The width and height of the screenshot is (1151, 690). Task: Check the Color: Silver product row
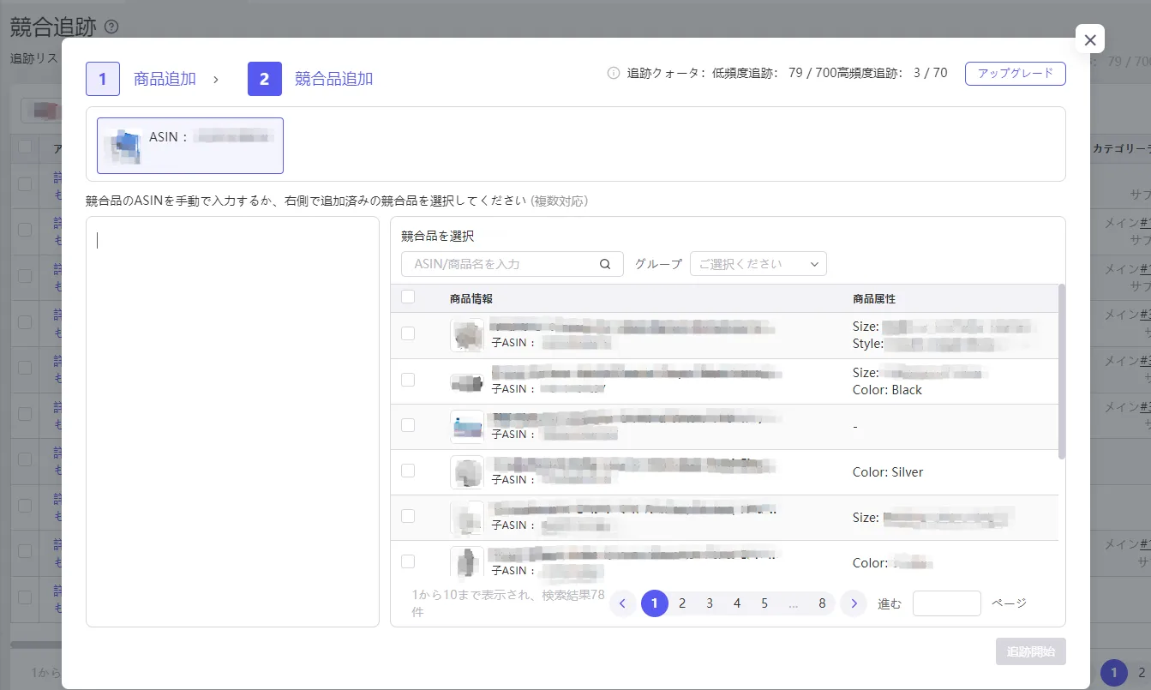(408, 471)
